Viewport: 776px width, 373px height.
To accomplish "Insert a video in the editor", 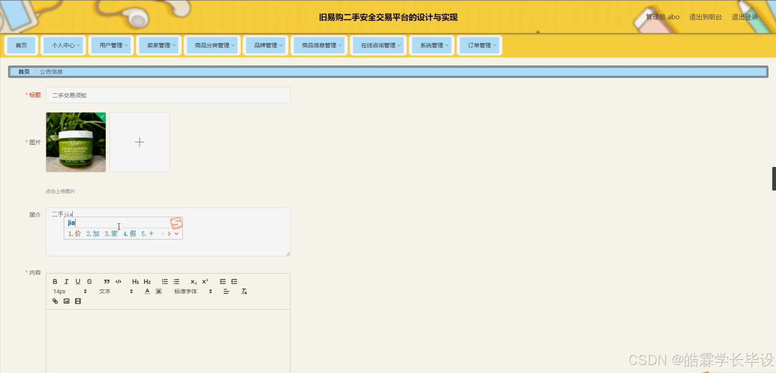I will coord(78,301).
